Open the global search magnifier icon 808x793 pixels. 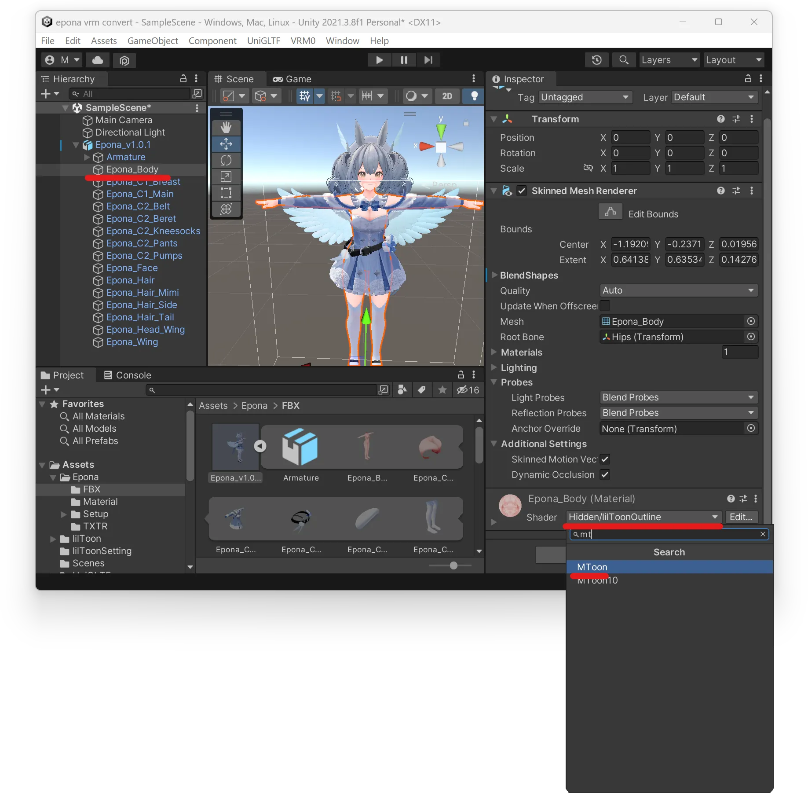tap(624, 60)
